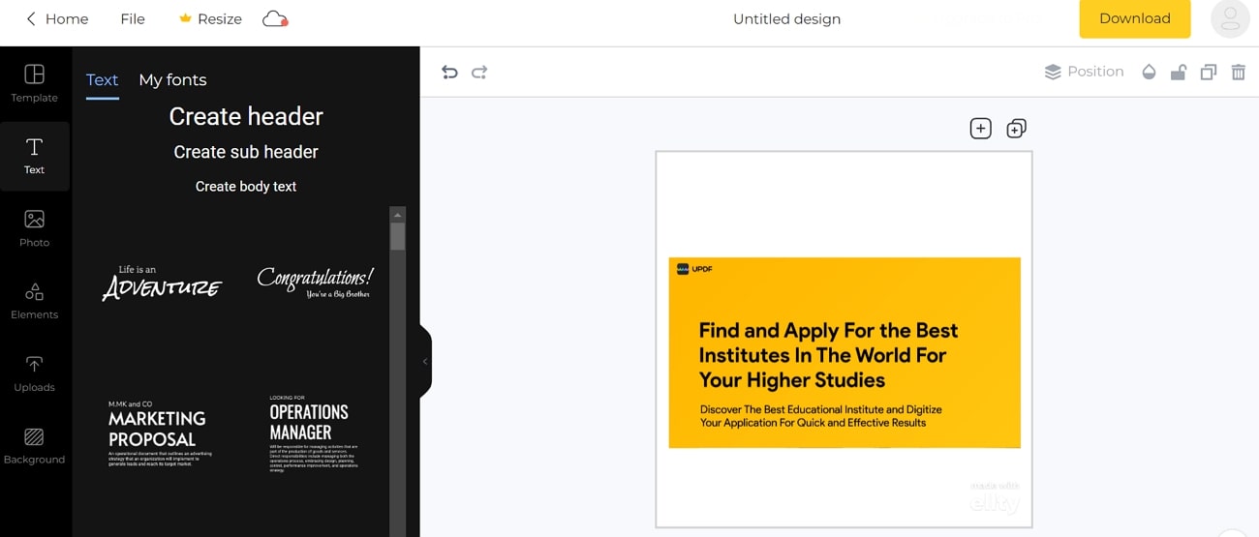Collapse the left side panel
Viewport: 1259px width, 537px height.
pos(424,361)
